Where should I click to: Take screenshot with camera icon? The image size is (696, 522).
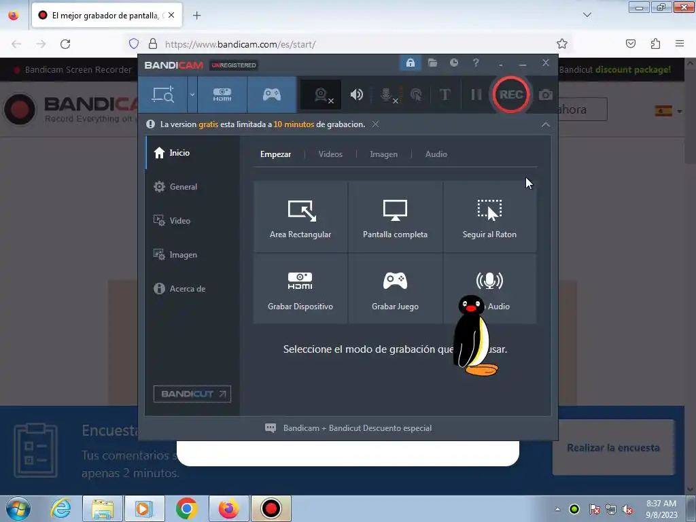coord(546,94)
